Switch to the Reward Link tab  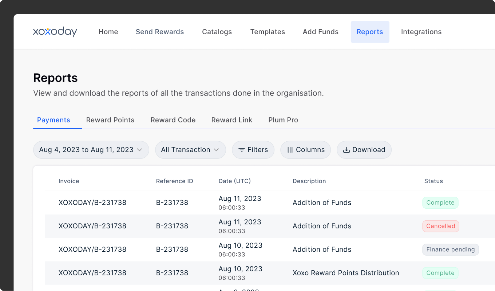click(x=232, y=120)
